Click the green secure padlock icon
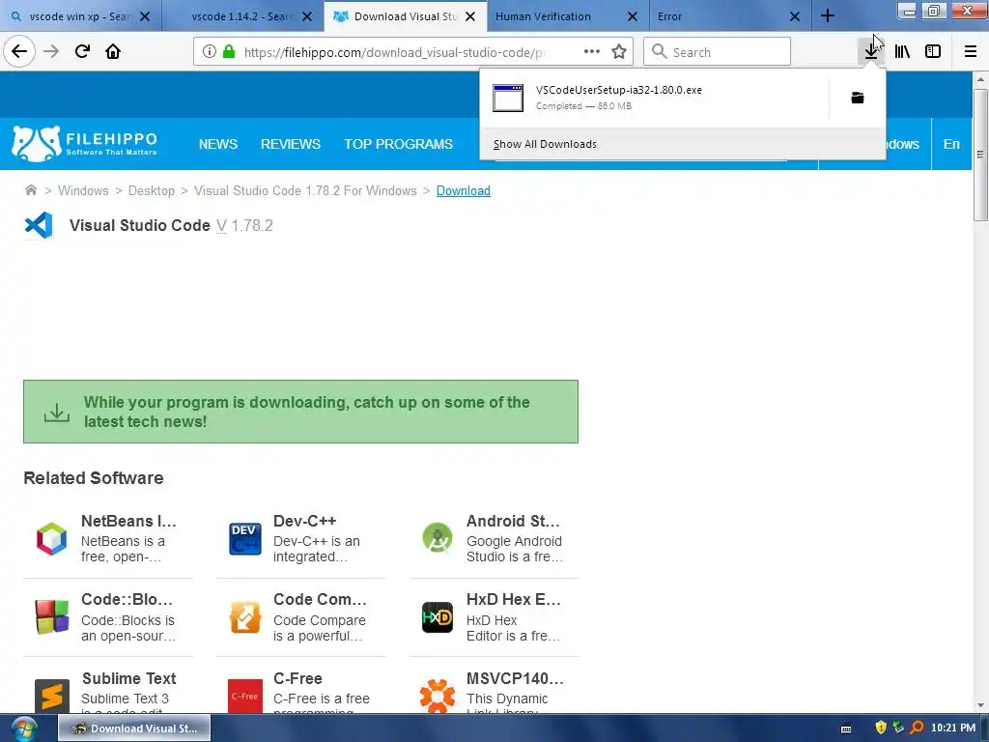 click(230, 52)
